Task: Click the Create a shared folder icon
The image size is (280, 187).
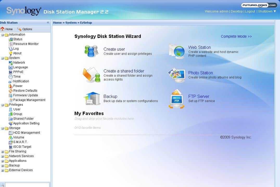Action: pyautogui.click(x=91, y=75)
